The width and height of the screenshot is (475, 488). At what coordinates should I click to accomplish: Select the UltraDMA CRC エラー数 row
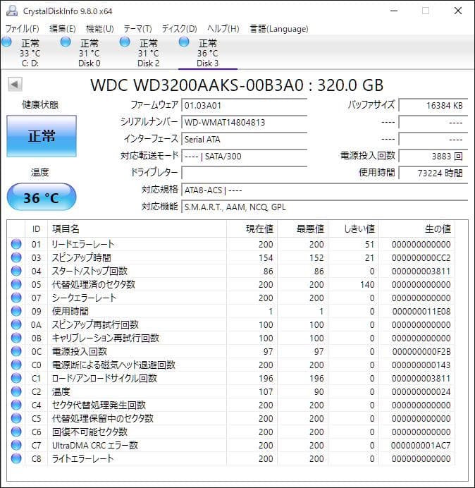(231, 445)
